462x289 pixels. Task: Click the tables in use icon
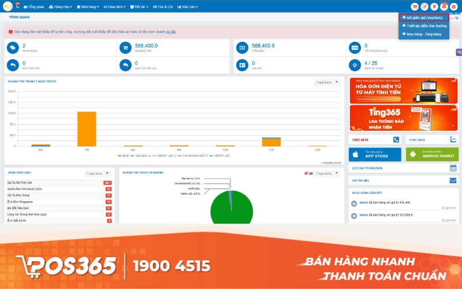coord(355,65)
